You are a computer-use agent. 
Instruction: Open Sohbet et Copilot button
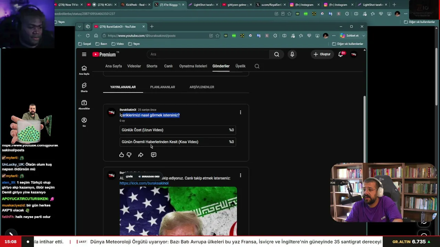(349, 36)
